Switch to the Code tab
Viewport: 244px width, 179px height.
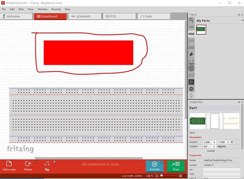(x=154, y=16)
